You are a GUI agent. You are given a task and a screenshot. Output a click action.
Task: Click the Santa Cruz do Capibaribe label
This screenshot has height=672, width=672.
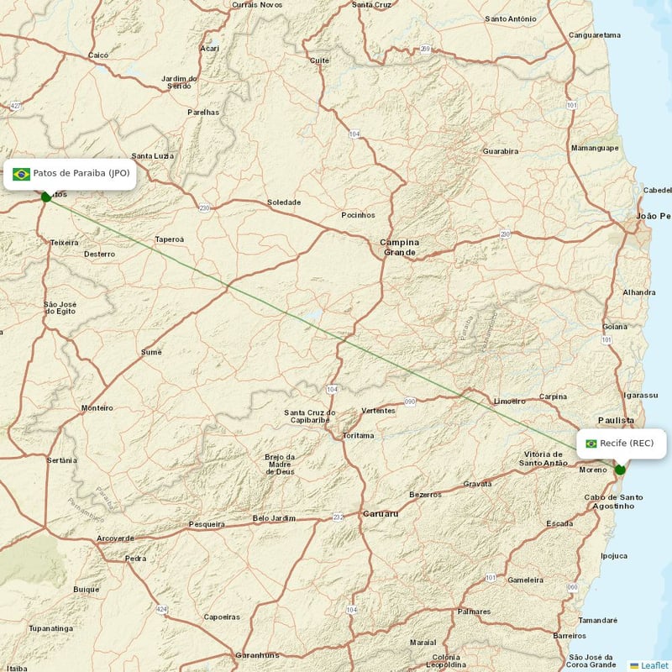(x=309, y=416)
